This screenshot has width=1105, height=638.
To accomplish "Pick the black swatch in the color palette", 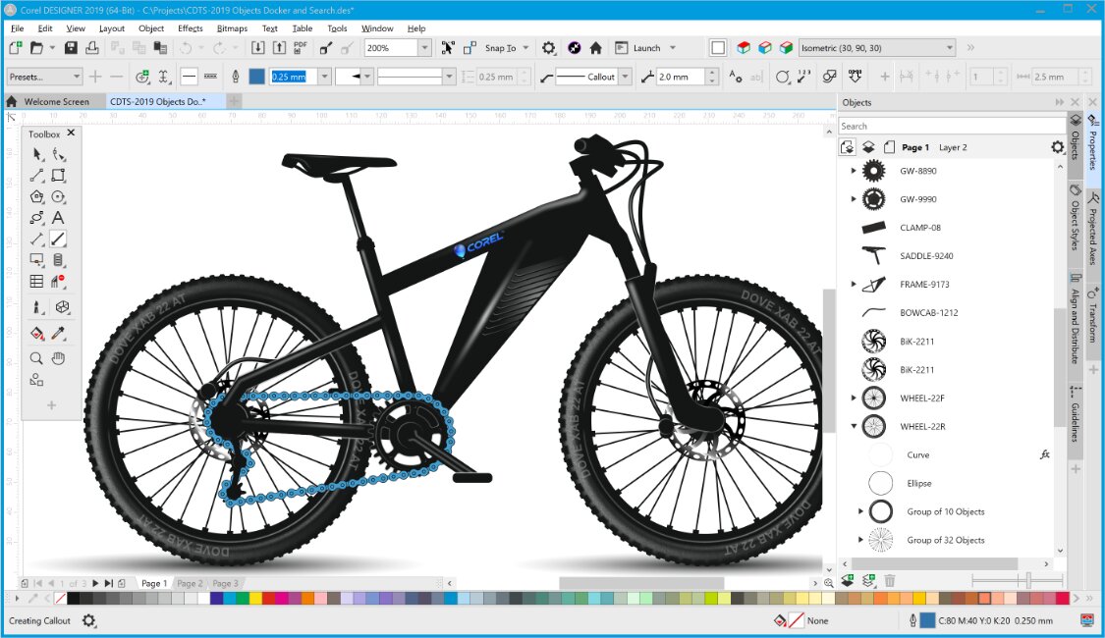I will 73,599.
